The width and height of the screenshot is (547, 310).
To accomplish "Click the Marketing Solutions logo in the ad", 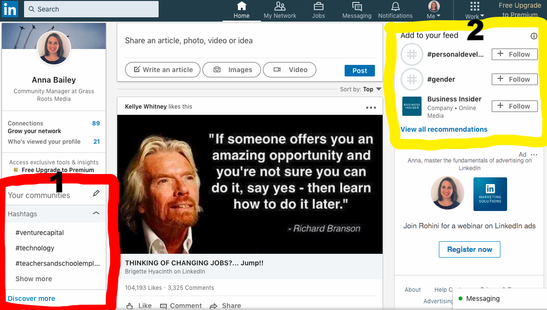I will coord(490,194).
